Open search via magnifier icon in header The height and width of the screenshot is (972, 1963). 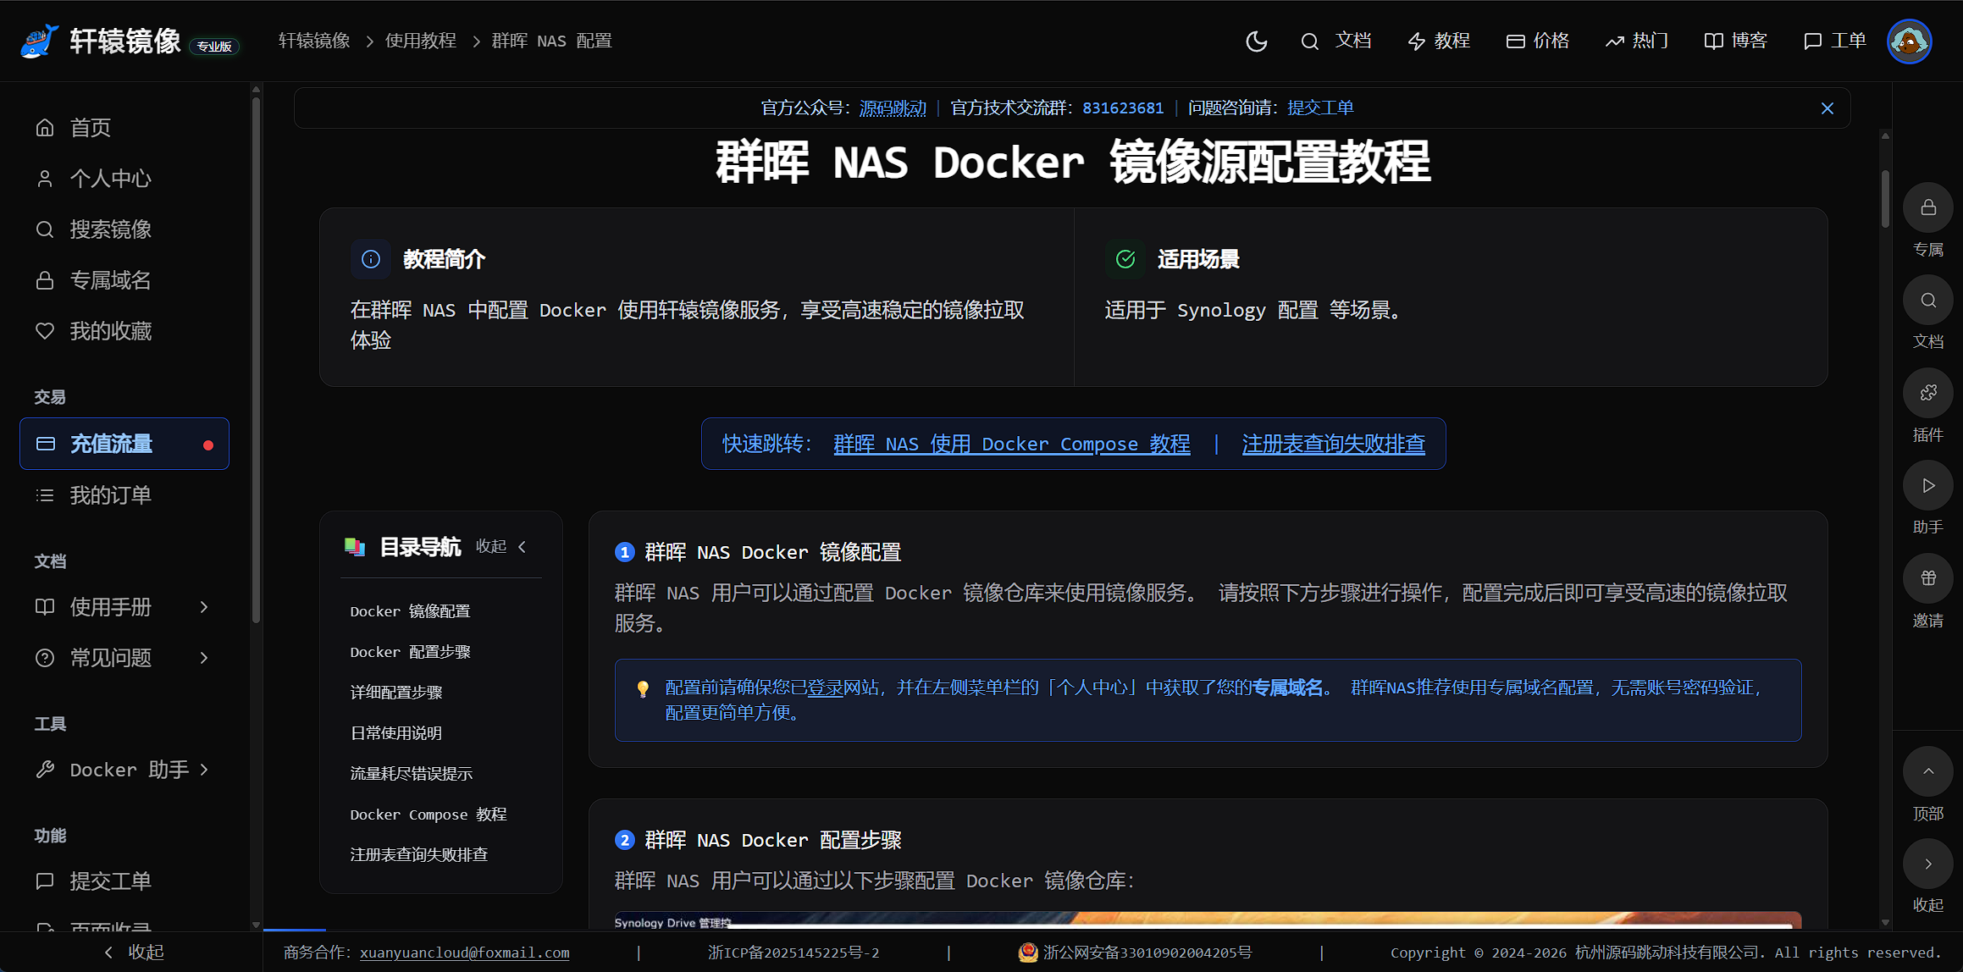1309,41
